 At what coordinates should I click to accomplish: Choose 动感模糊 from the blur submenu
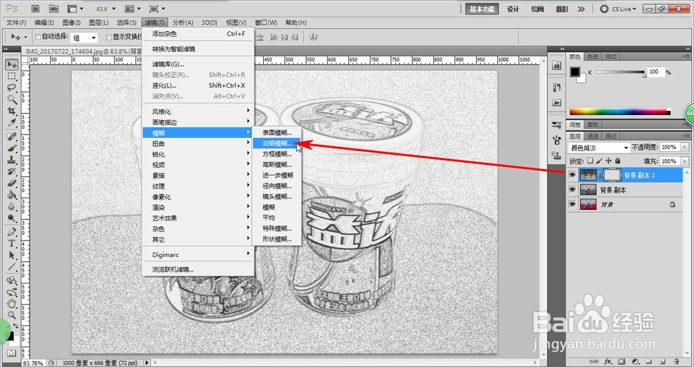(277, 143)
